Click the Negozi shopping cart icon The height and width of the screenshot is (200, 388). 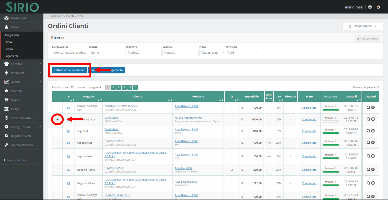point(7,100)
